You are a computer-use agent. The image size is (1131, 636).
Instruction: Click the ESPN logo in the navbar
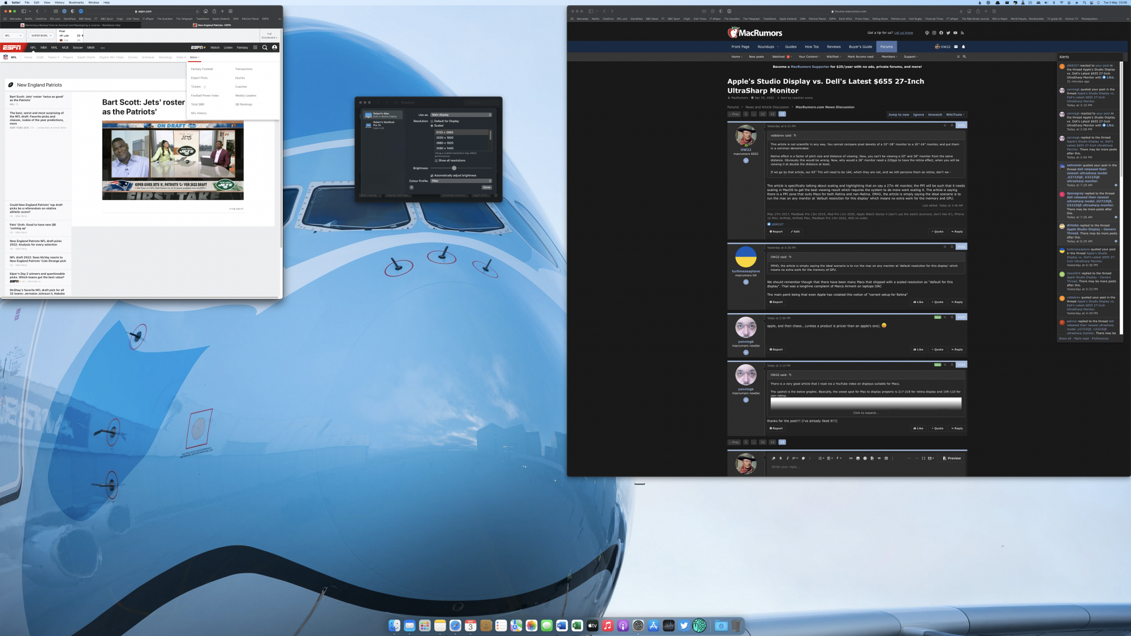tap(12, 47)
